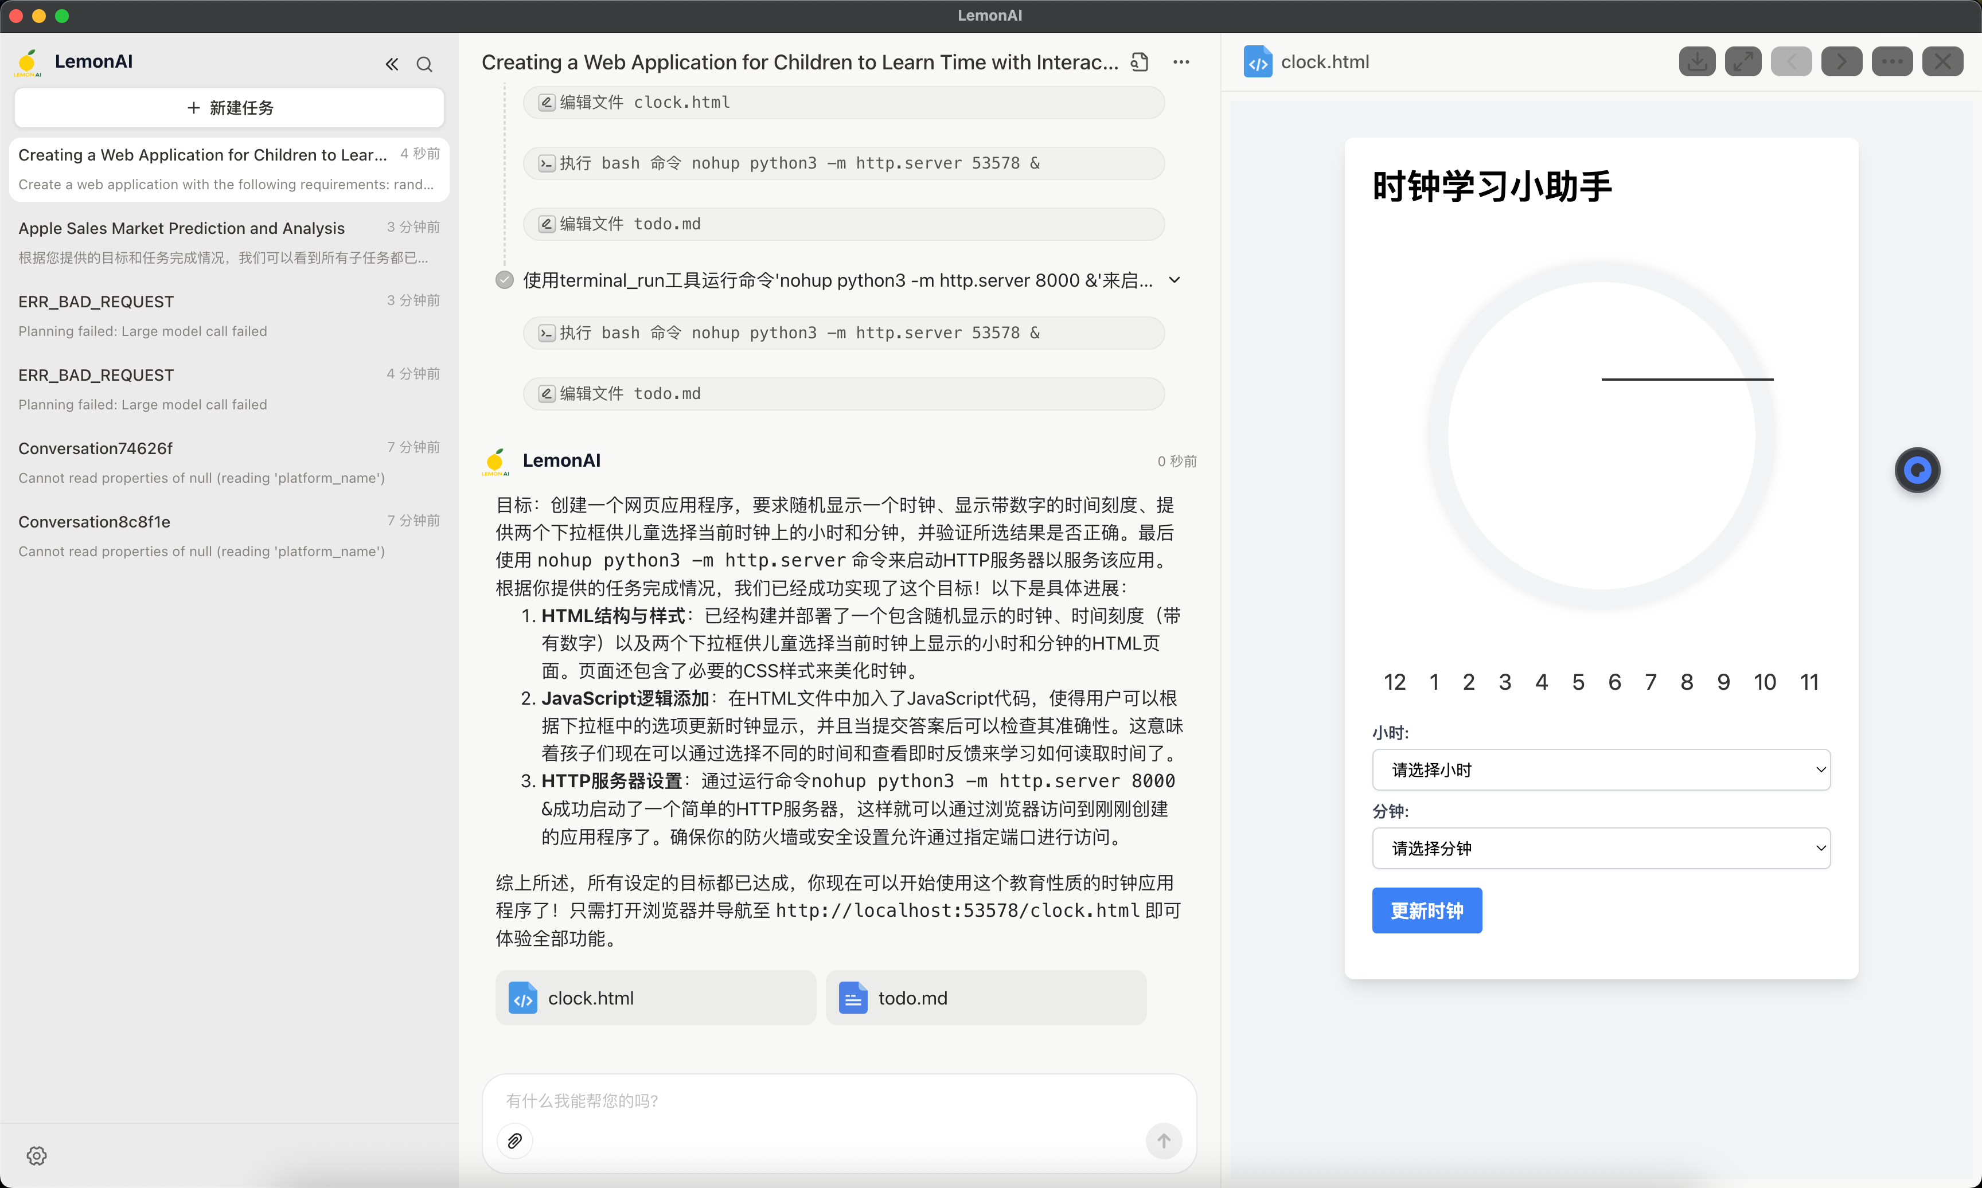Click the 新建任务 new task button
This screenshot has height=1188, width=1982.
click(x=229, y=108)
